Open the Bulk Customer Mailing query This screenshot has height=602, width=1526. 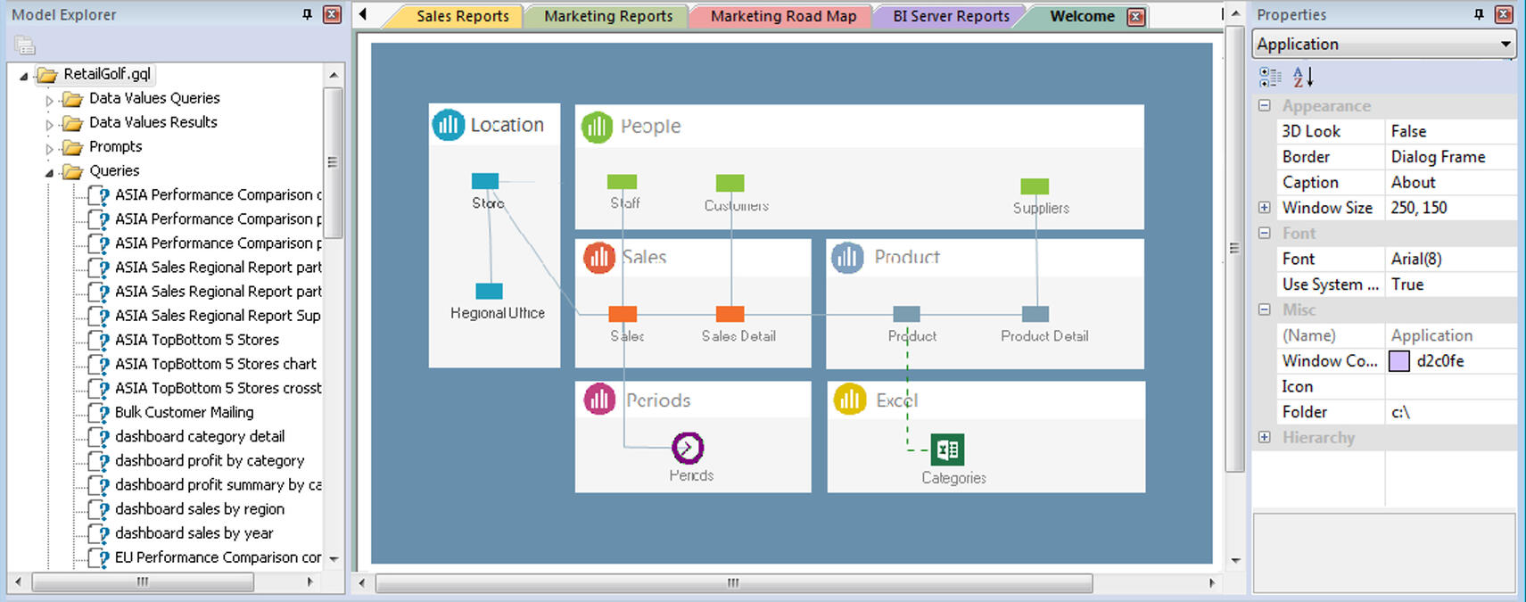pyautogui.click(x=184, y=412)
